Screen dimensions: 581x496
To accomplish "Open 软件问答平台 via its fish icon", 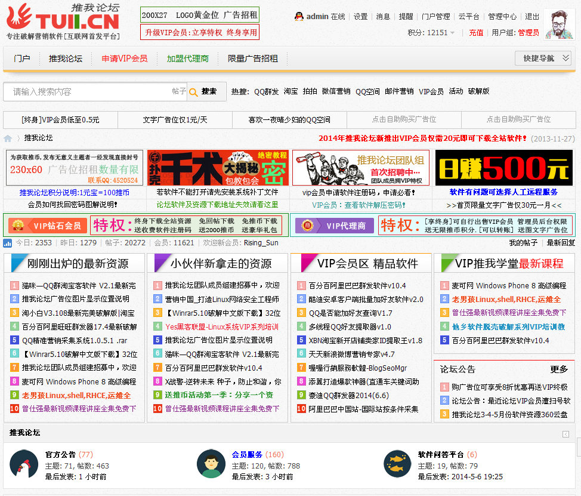I will click(397, 463).
